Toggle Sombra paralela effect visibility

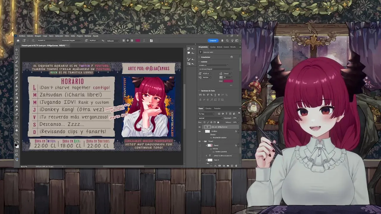213,152
